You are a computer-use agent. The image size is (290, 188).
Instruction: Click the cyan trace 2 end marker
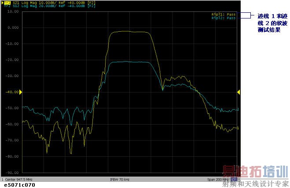[x=238, y=109]
